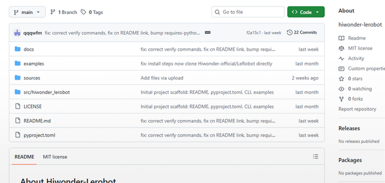Open the 0 stars link
The height and width of the screenshot is (183, 385).
coord(355,79)
